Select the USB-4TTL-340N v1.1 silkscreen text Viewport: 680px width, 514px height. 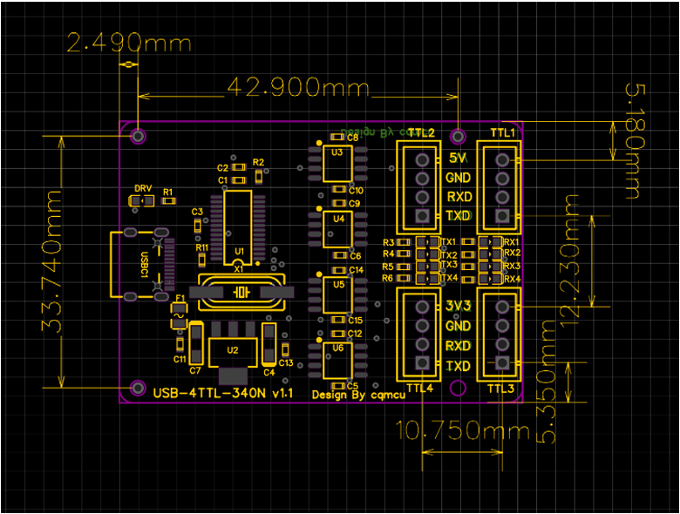coord(222,394)
